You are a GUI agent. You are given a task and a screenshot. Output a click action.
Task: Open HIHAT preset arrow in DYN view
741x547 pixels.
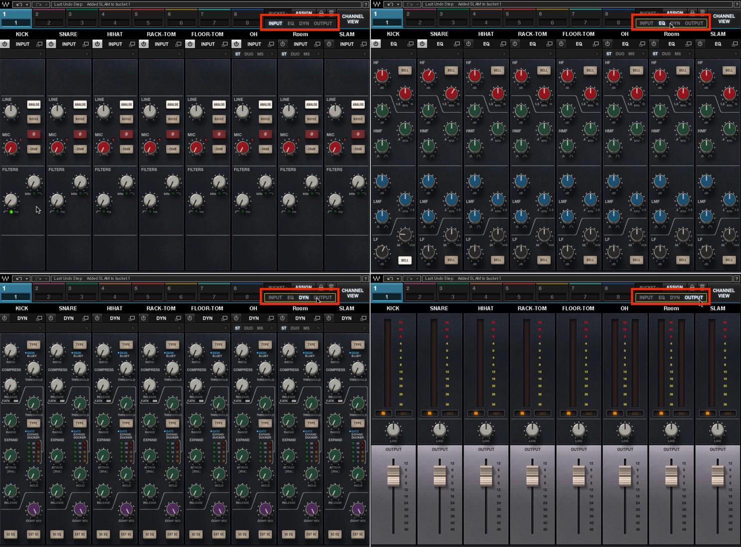point(132,328)
